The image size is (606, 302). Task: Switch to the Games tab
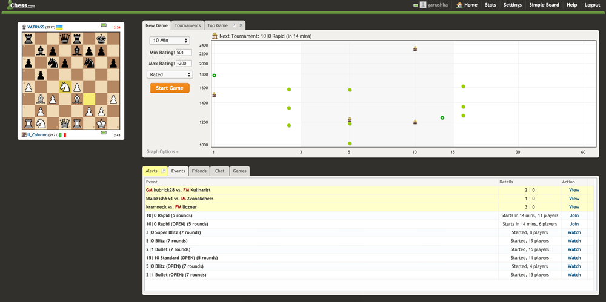[x=239, y=171]
